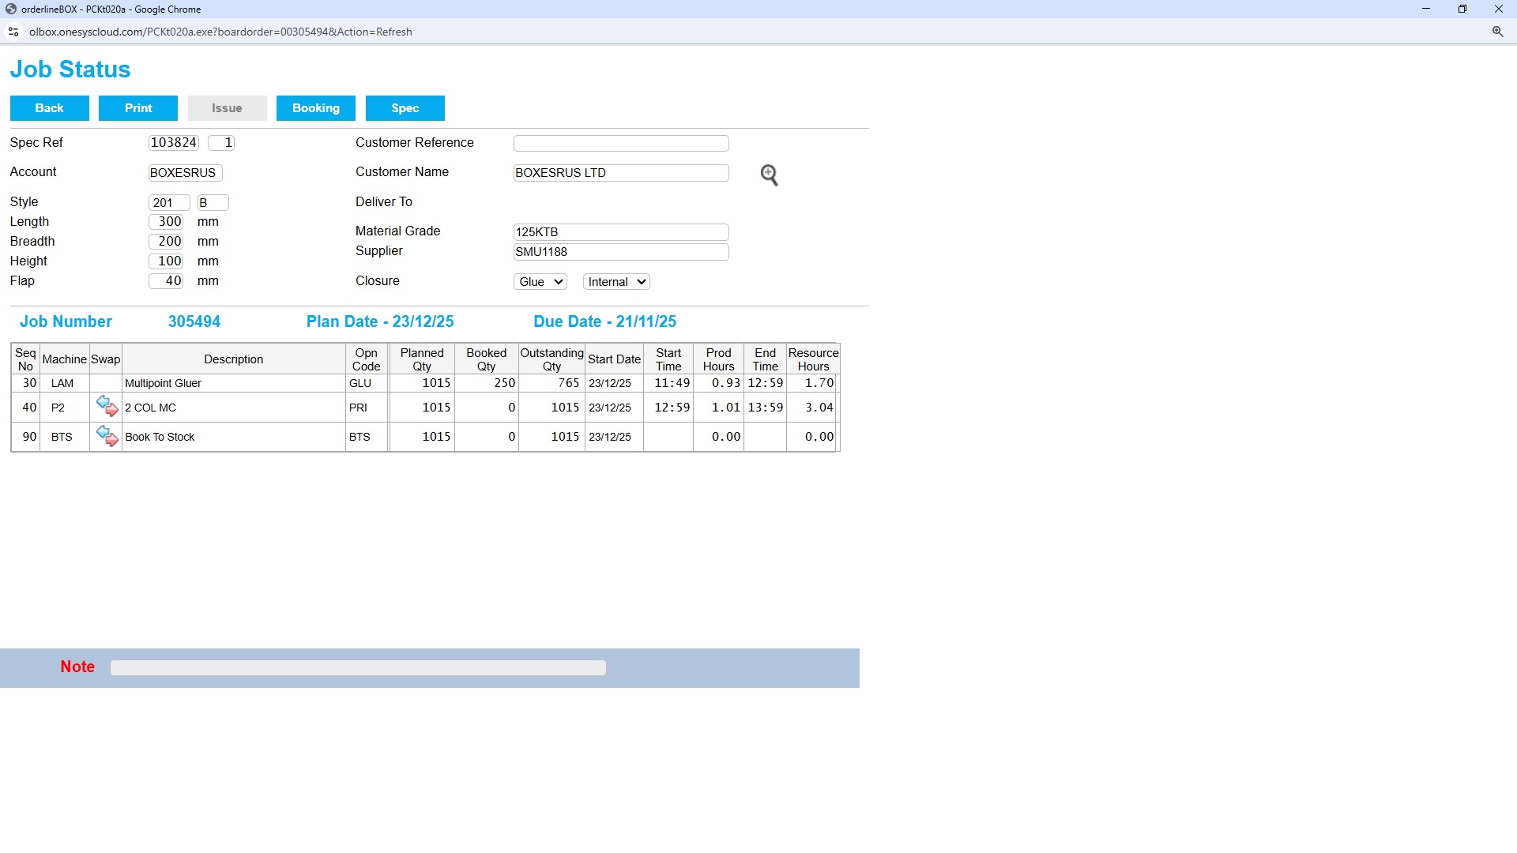The width and height of the screenshot is (1517, 853).
Task: Click the Booking button
Action: coord(315,108)
